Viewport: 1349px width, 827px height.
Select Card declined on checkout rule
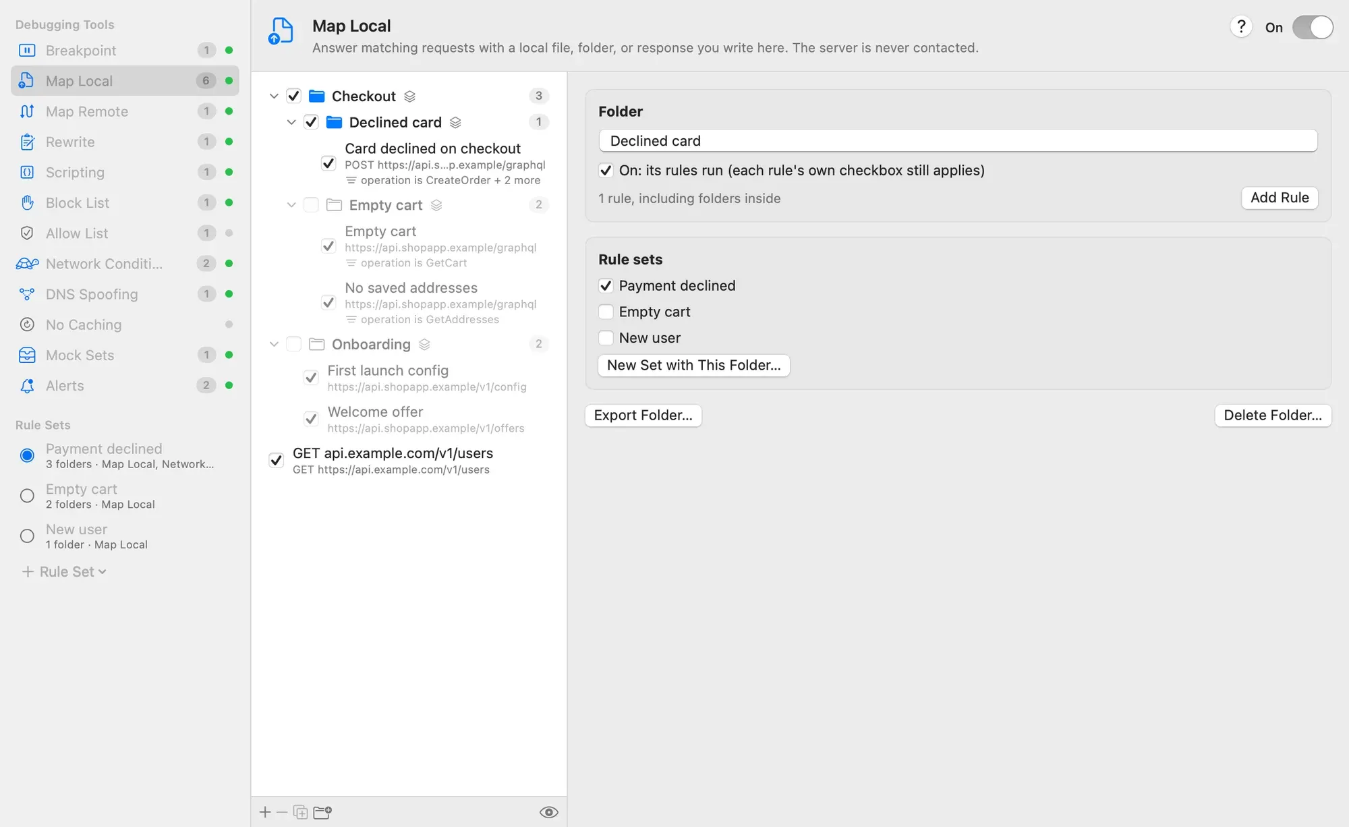pos(409,163)
